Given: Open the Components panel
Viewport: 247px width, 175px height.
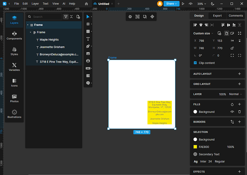Looking at the screenshot, I should [x=14, y=35].
